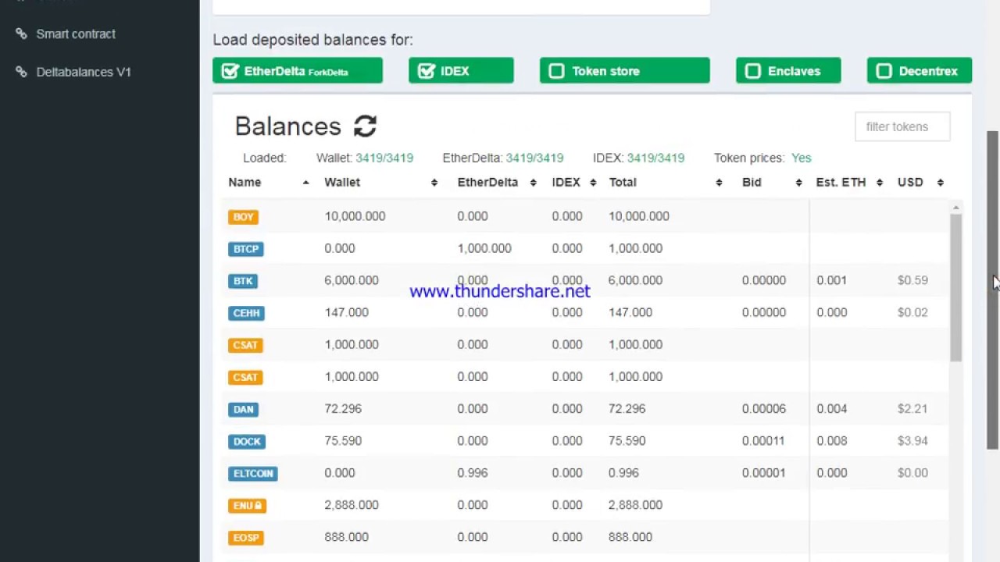Open the DAN token badge
The width and height of the screenshot is (1000, 562).
click(243, 409)
